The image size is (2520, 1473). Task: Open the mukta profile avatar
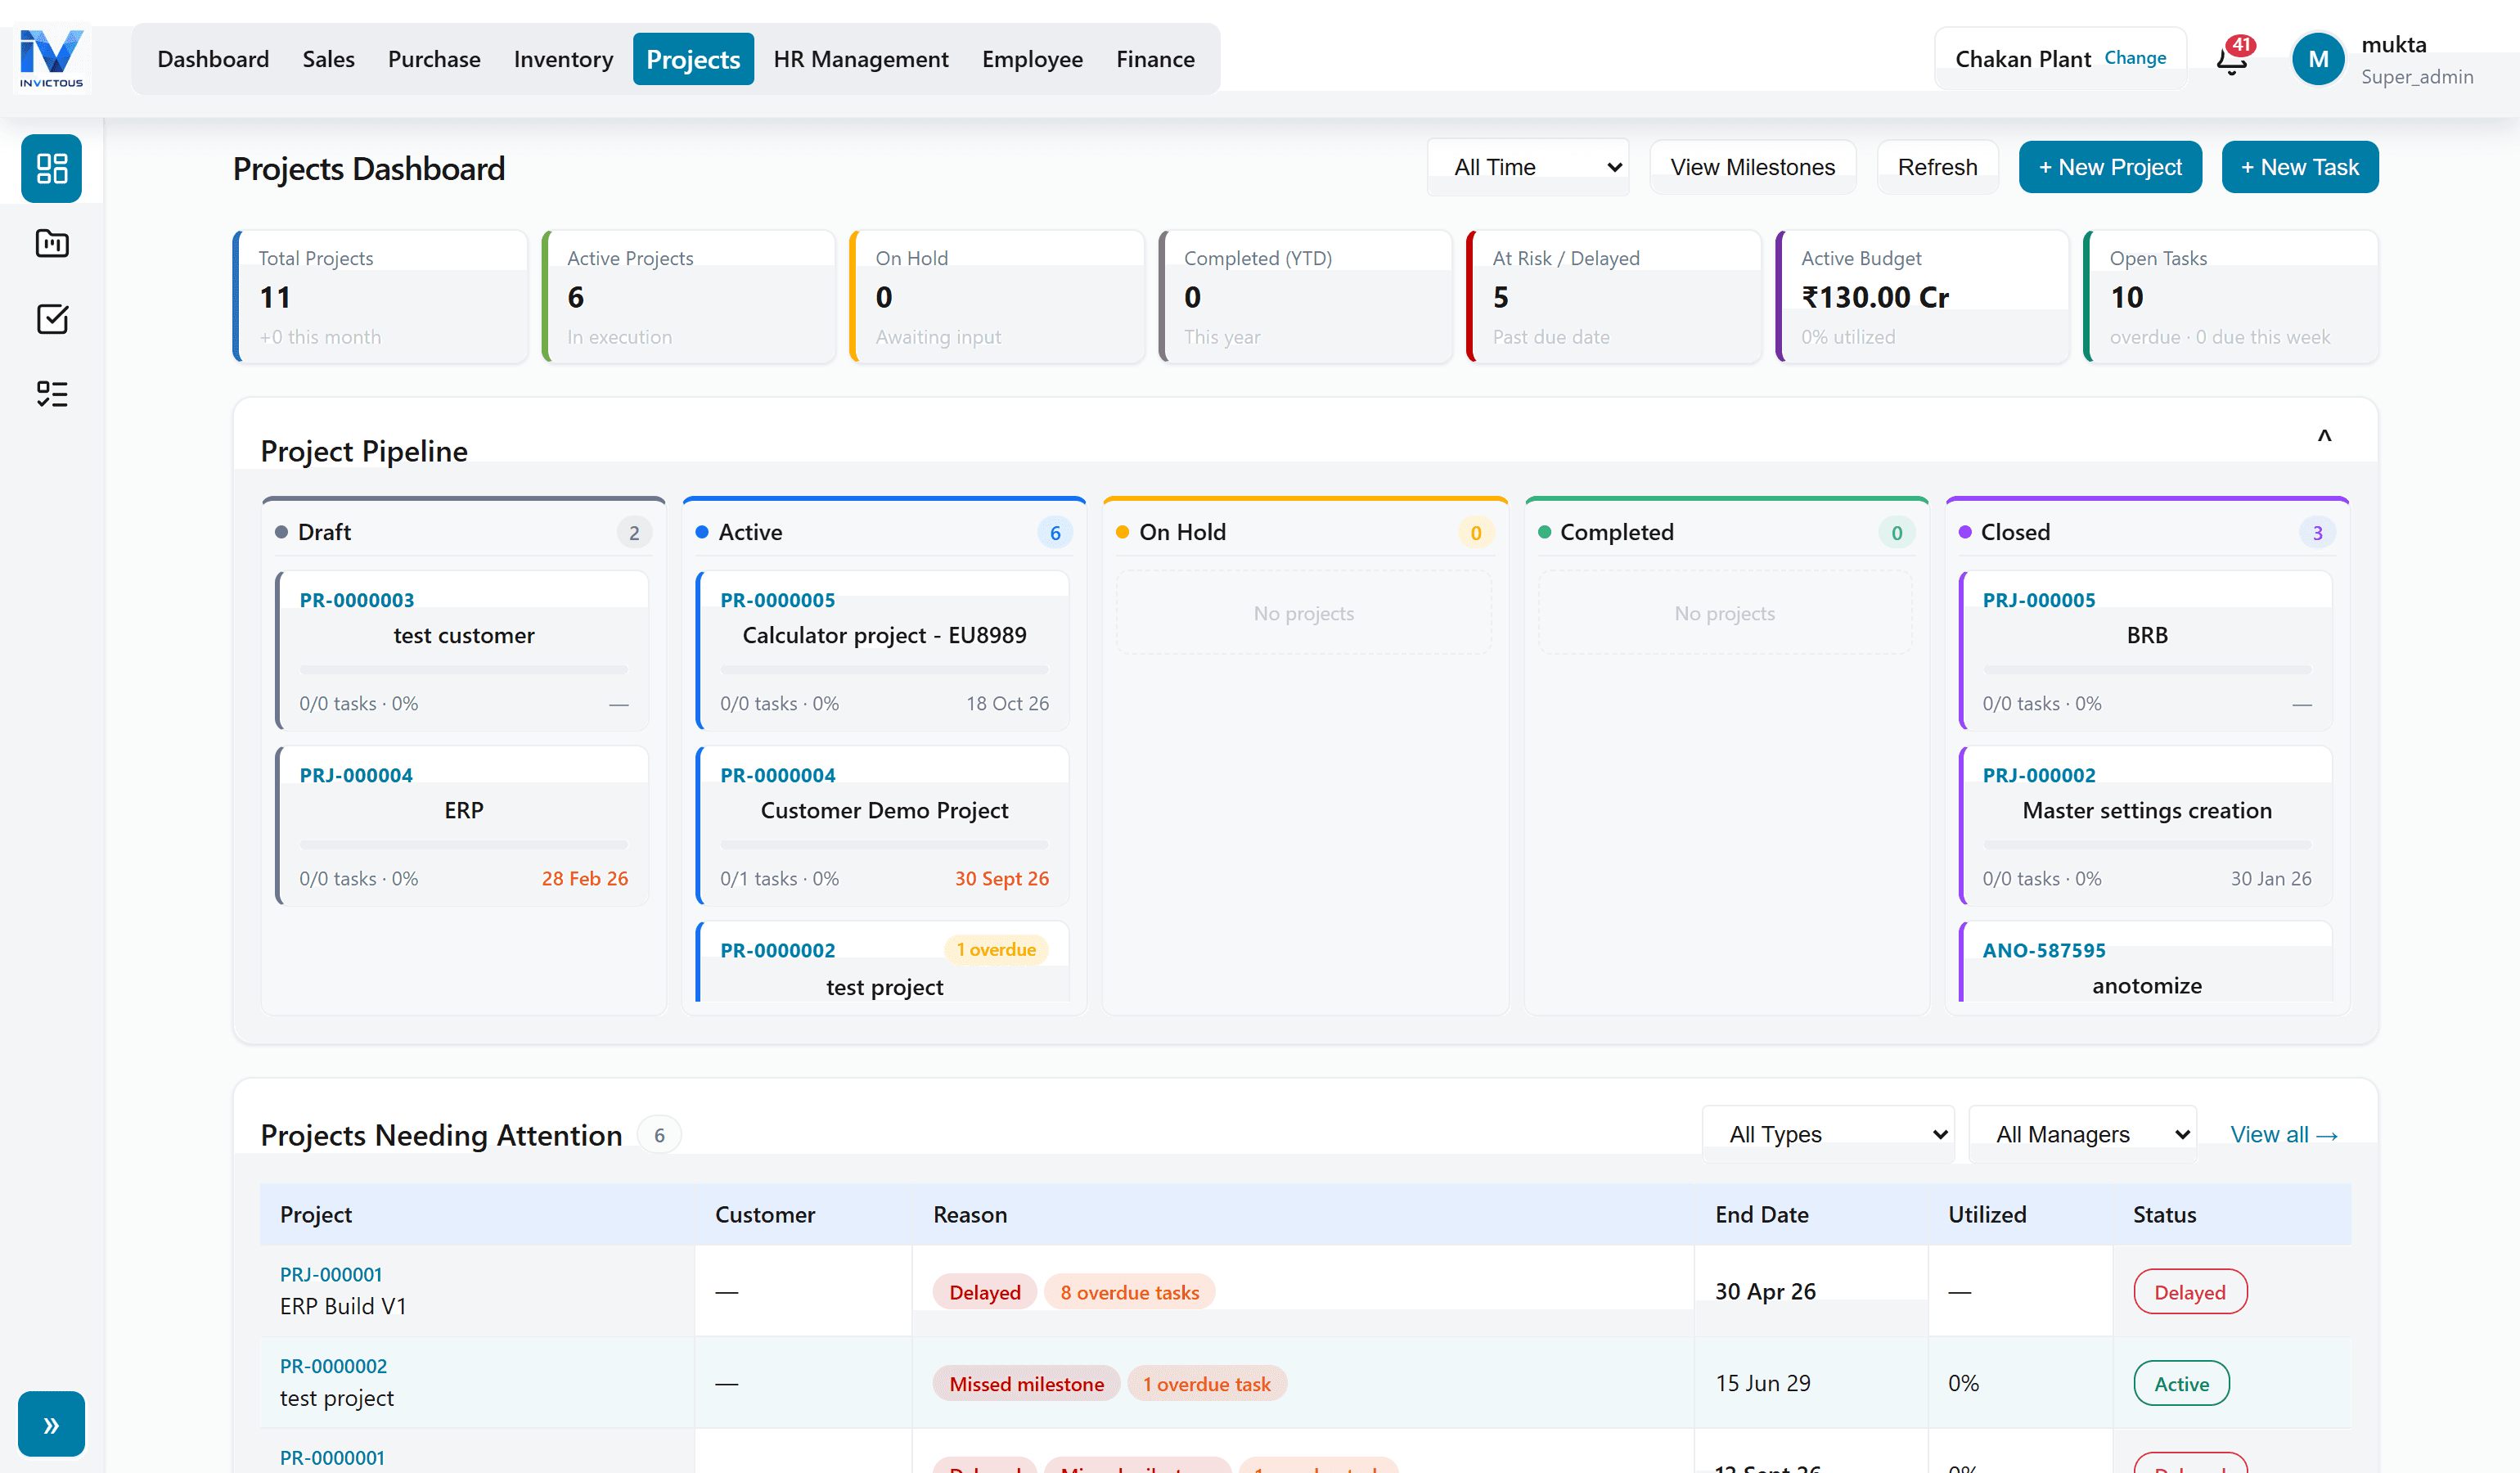tap(2317, 59)
